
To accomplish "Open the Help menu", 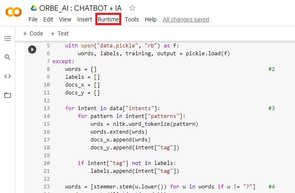I will point(151,19).
